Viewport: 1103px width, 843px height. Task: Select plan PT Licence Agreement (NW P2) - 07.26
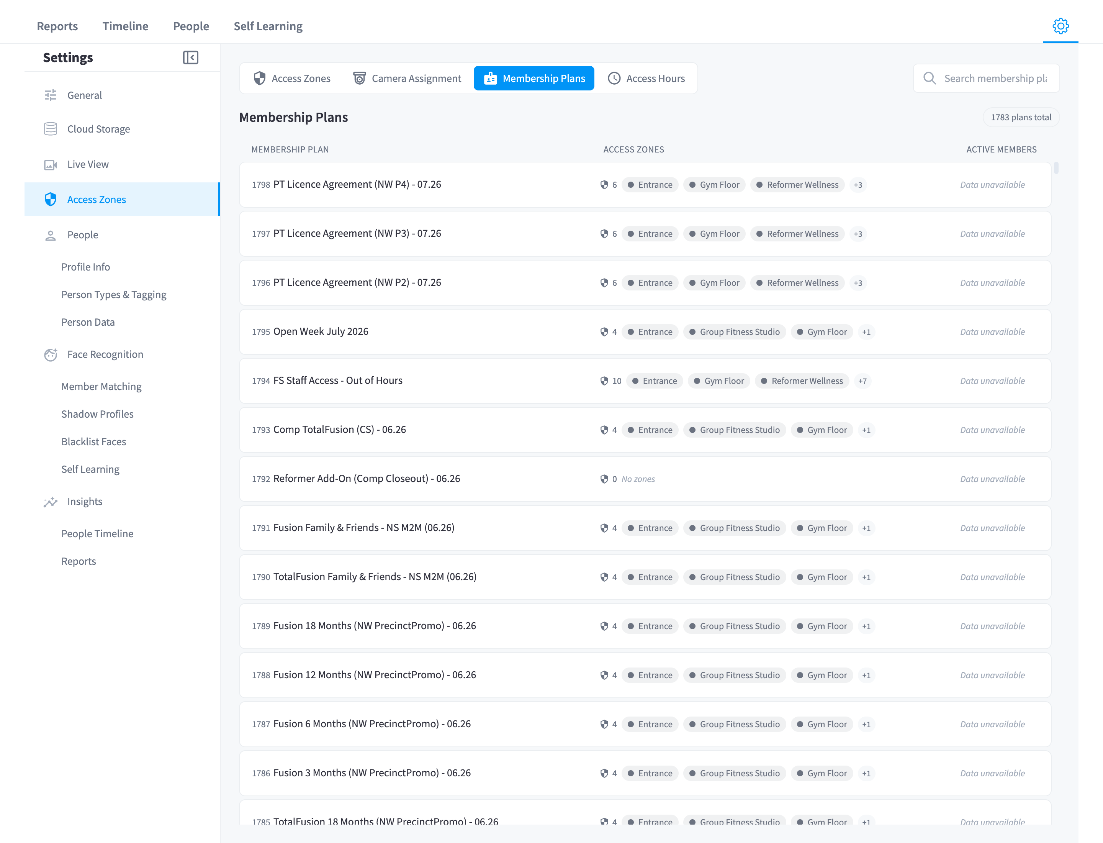[x=645, y=282]
